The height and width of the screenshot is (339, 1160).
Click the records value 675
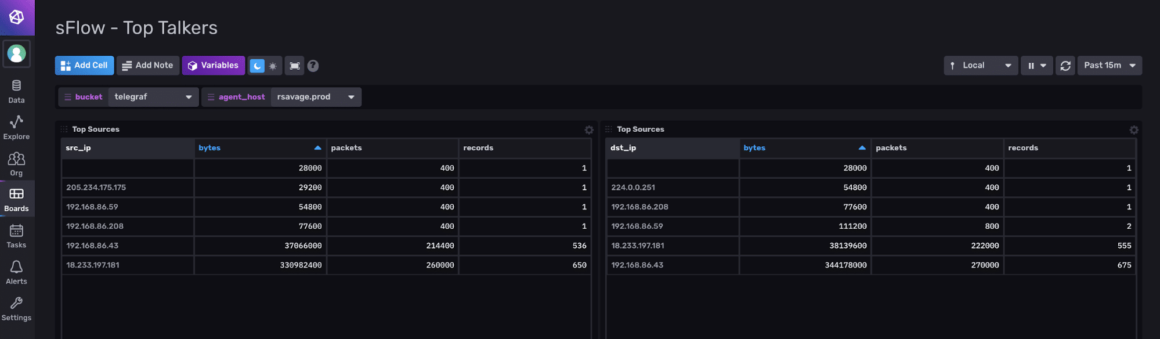coord(1125,265)
